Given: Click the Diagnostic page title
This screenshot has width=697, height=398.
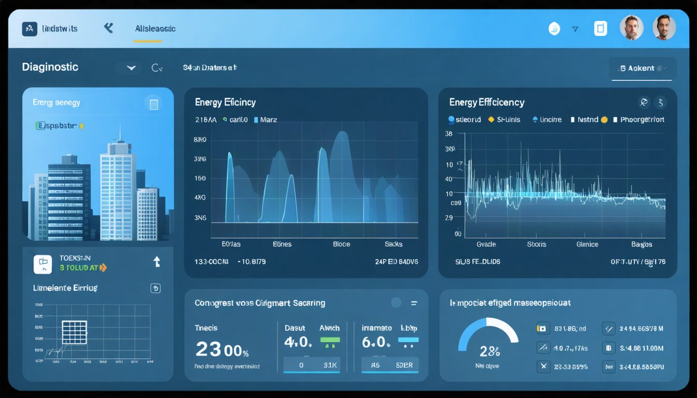Looking at the screenshot, I should coord(50,67).
